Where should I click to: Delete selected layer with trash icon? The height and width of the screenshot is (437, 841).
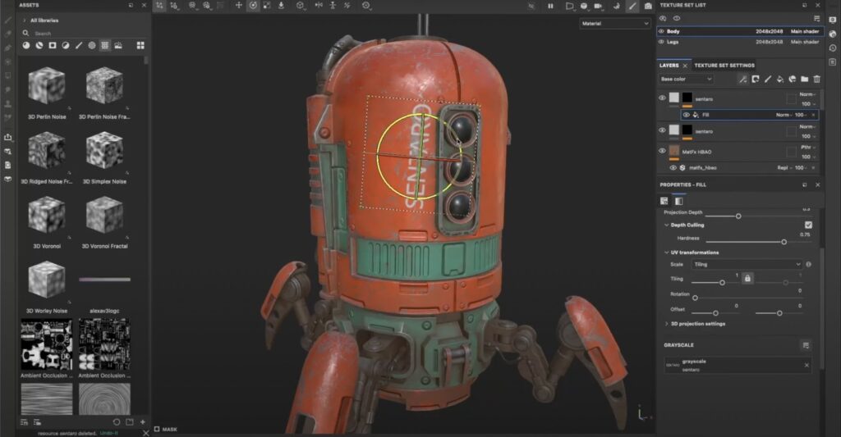pos(817,80)
